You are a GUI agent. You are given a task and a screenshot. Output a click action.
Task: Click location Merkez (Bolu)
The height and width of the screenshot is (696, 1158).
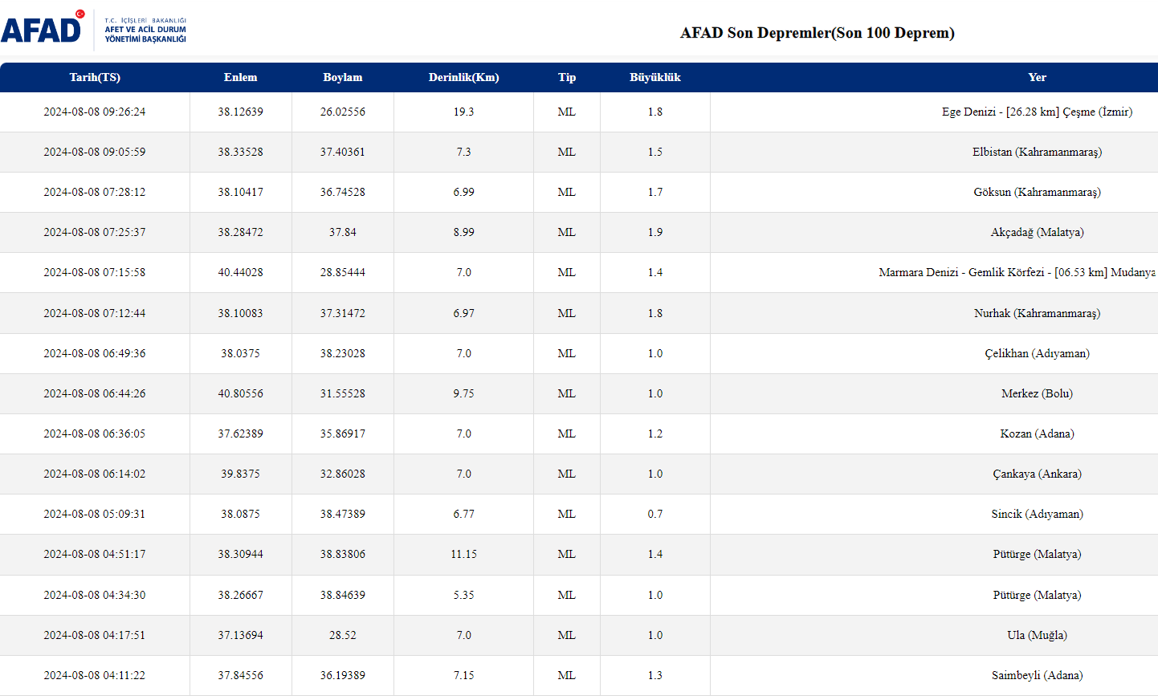pos(1038,394)
